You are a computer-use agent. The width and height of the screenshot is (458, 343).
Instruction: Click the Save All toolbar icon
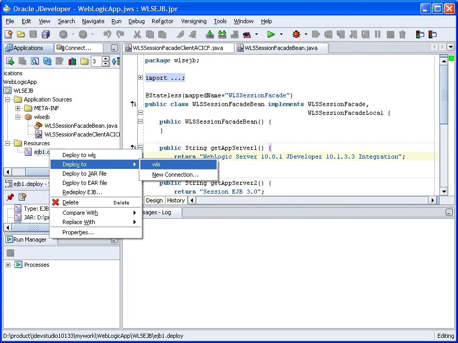click(45, 35)
